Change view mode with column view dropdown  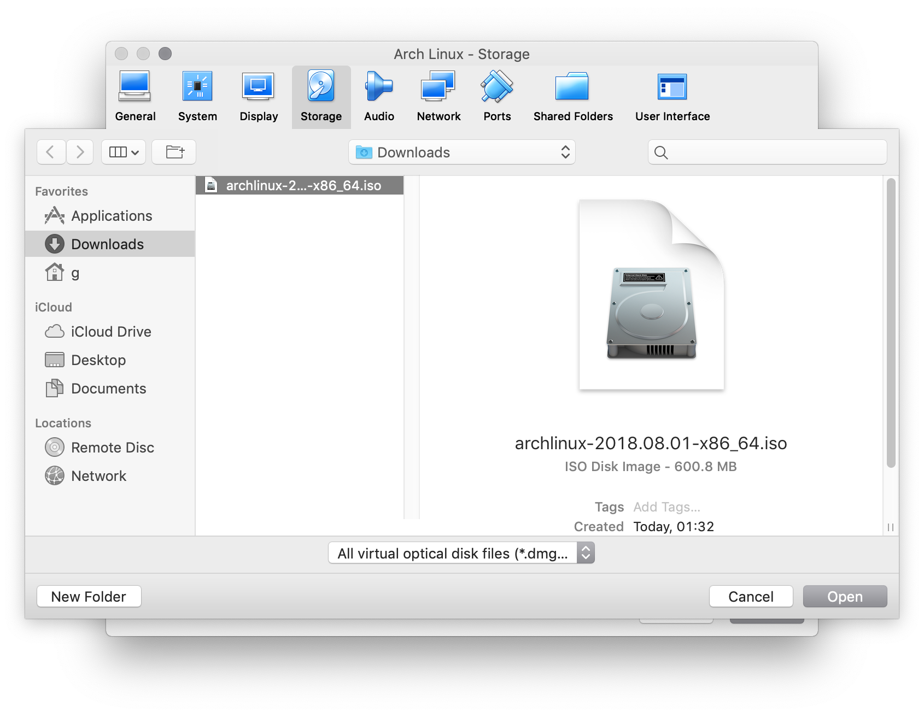124,152
